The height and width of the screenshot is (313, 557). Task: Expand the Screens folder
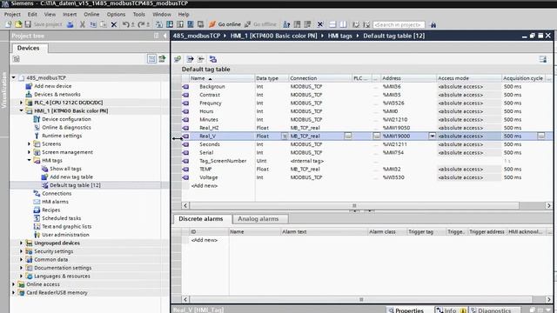[x=29, y=143]
